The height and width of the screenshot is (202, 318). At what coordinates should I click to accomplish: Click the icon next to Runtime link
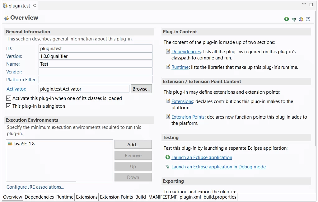point(168,67)
